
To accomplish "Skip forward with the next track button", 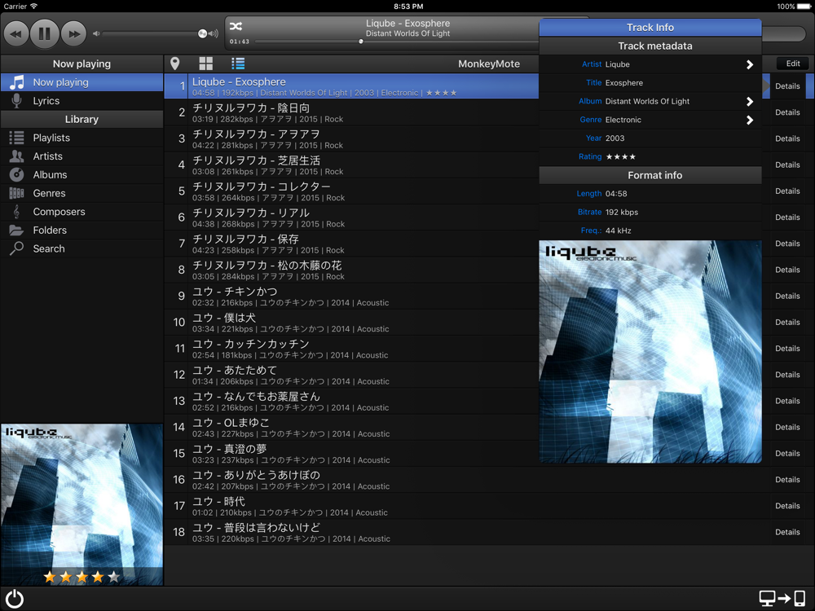I will (x=74, y=33).
